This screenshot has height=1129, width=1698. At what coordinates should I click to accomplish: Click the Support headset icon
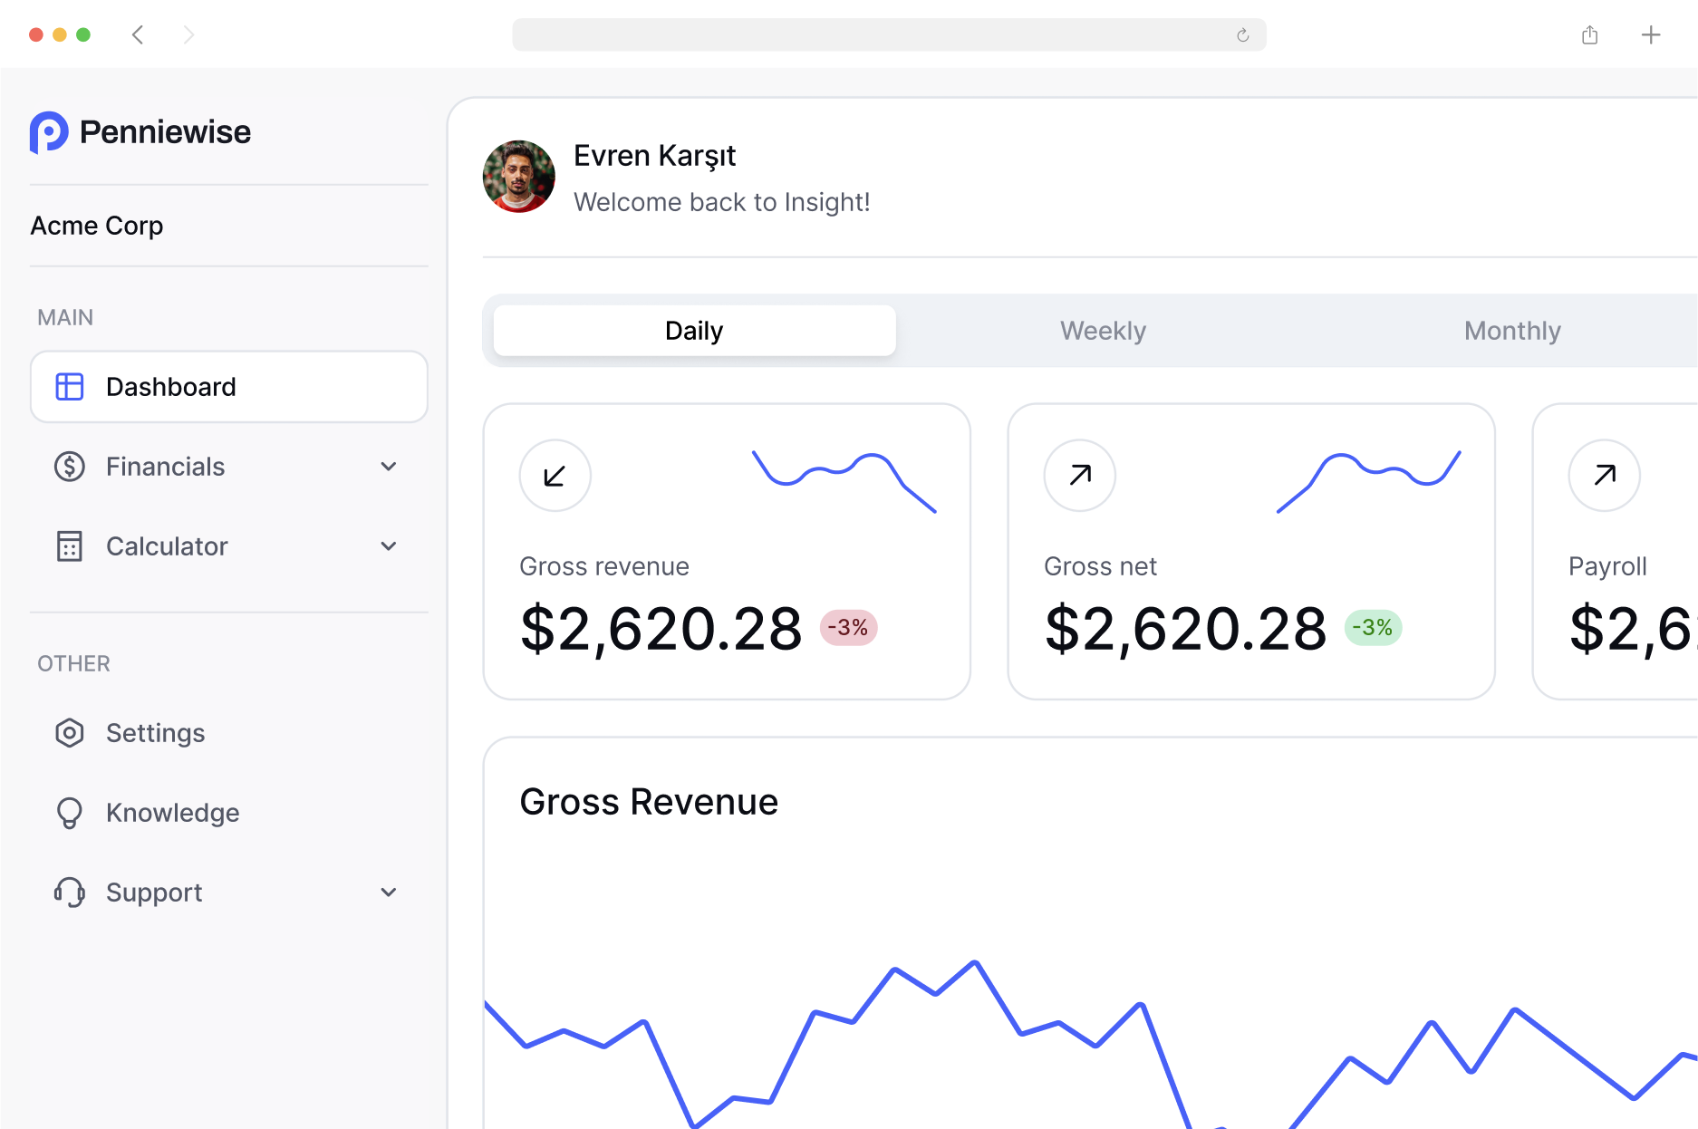pyautogui.click(x=70, y=893)
